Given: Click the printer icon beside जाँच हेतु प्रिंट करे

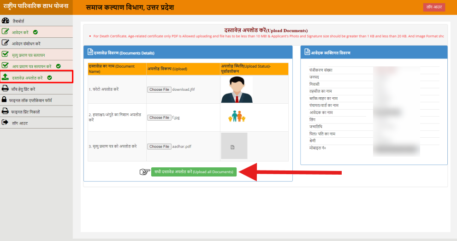Looking at the screenshot, I should pyautogui.click(x=5, y=88).
